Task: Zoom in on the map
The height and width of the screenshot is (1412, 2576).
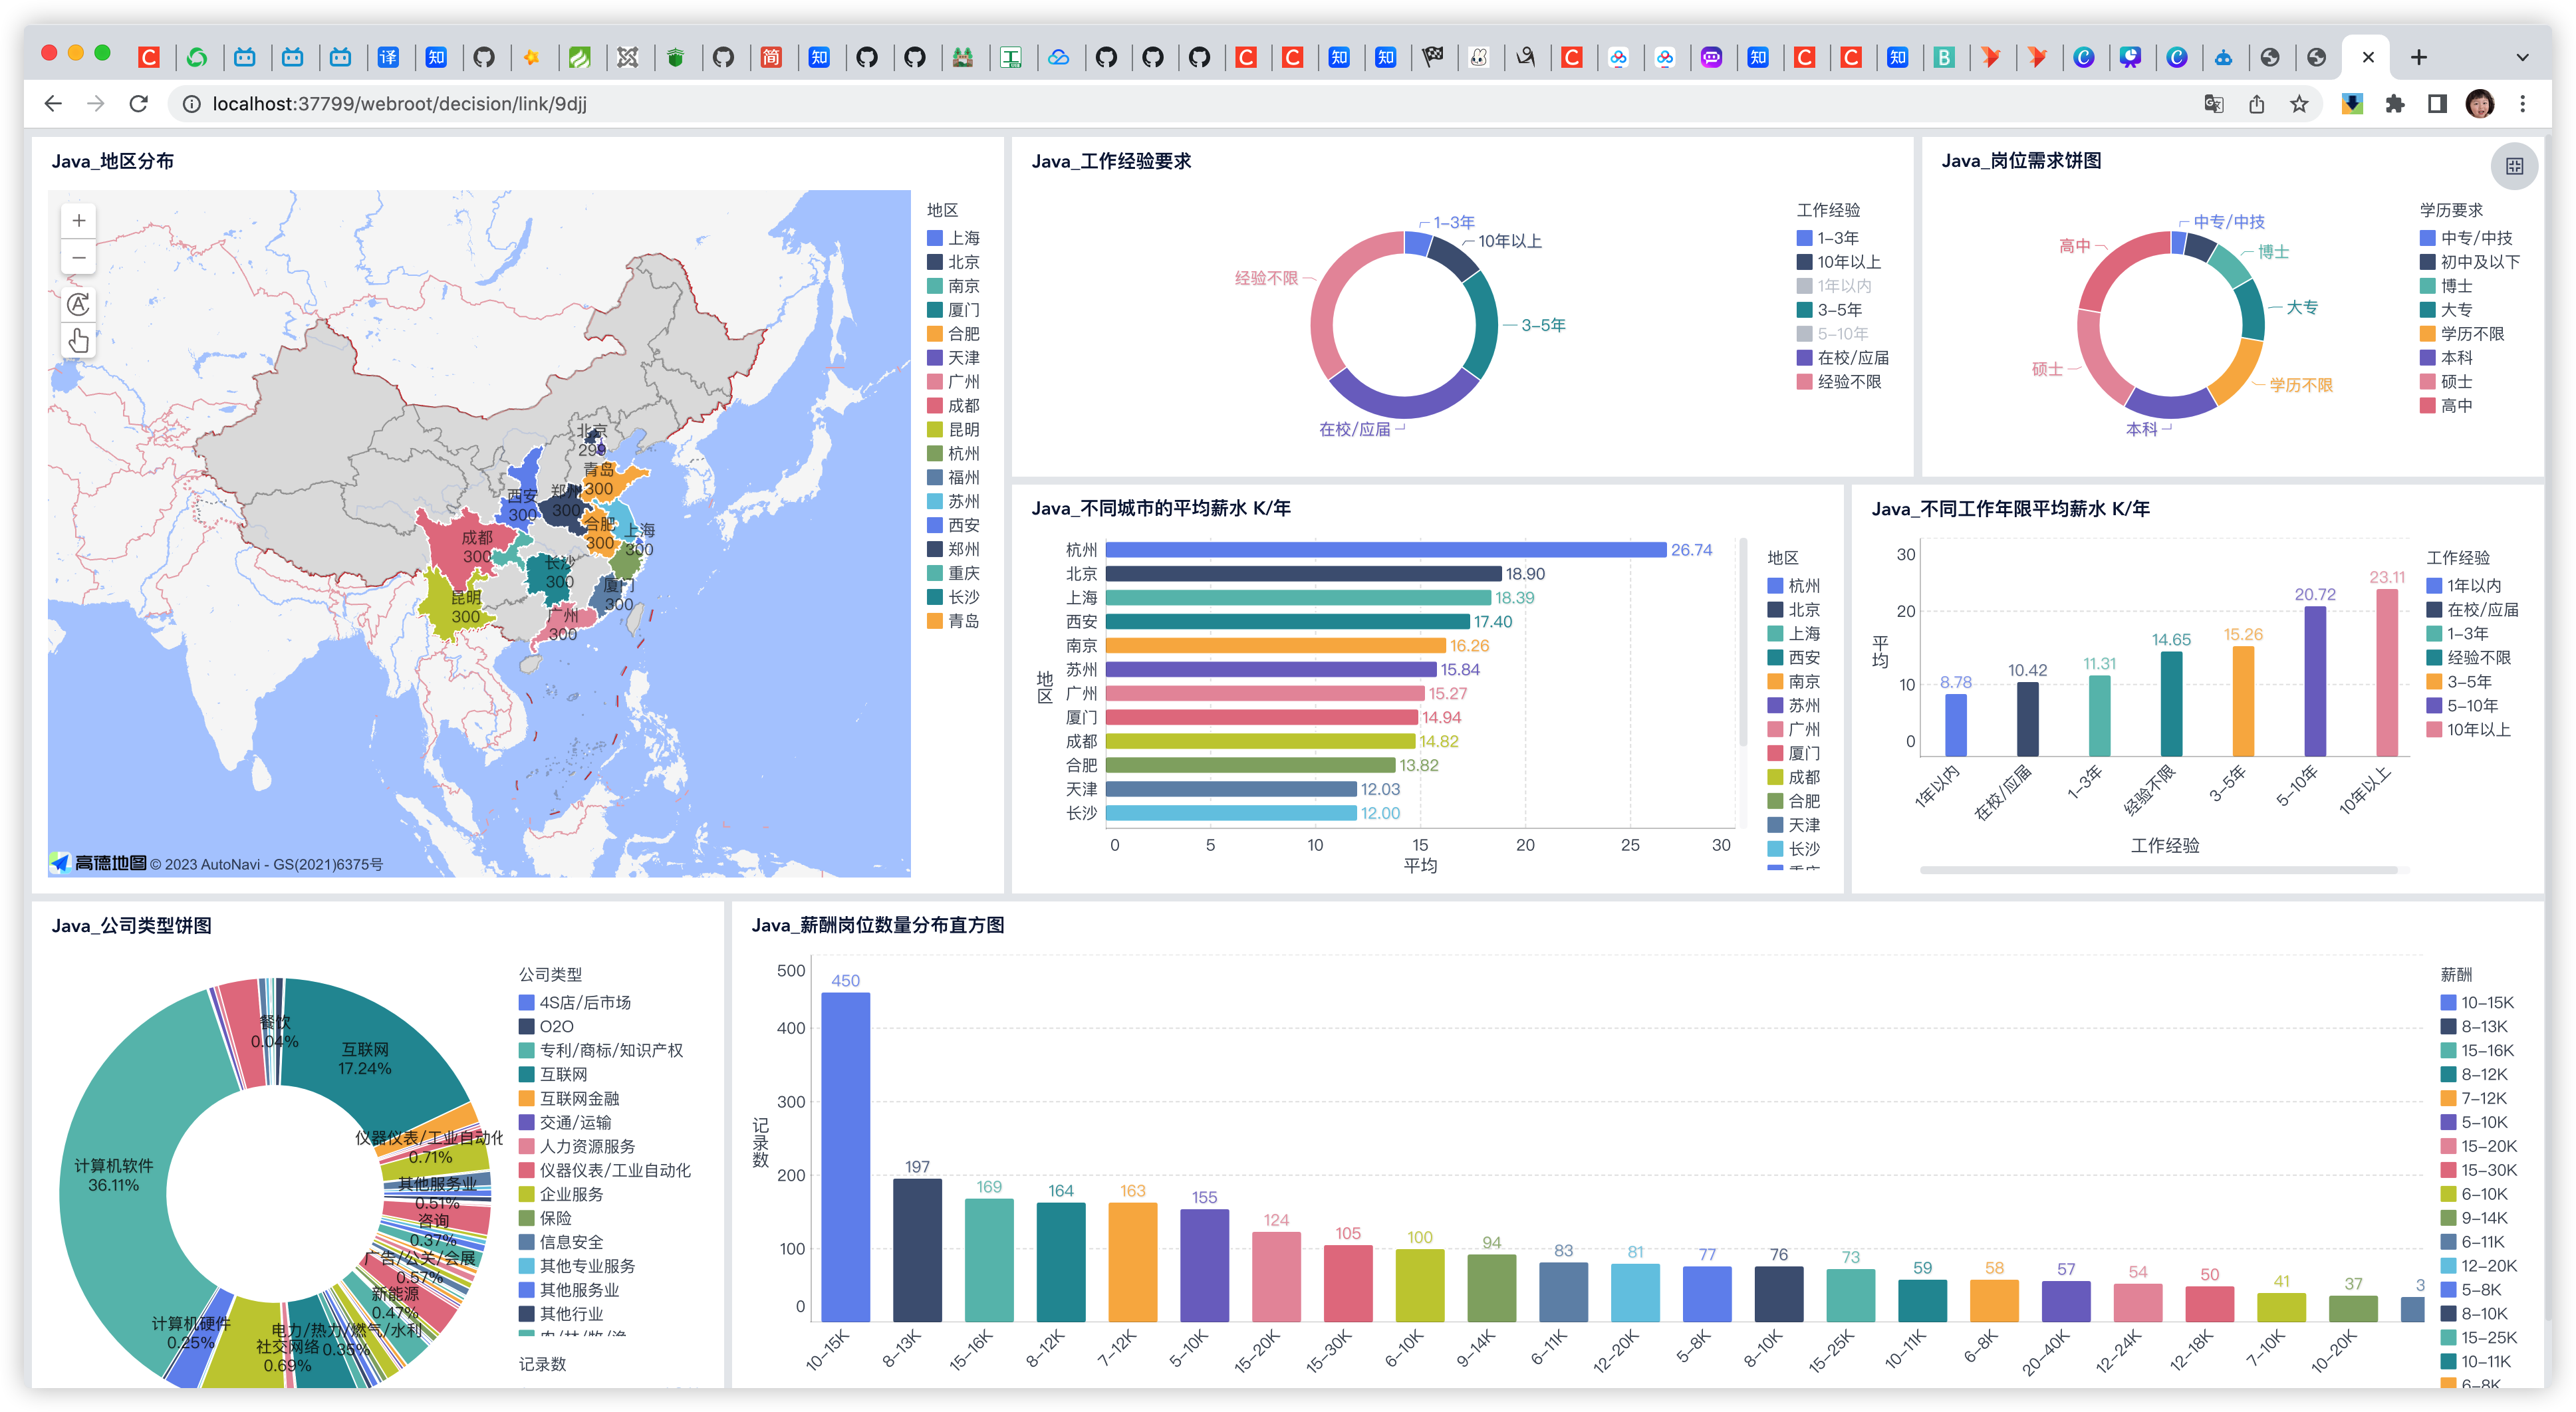Action: tap(78, 221)
